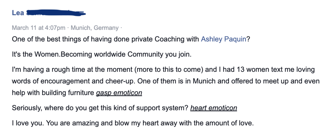Click the blue redacted surname scribble

pyautogui.click(x=56, y=13)
